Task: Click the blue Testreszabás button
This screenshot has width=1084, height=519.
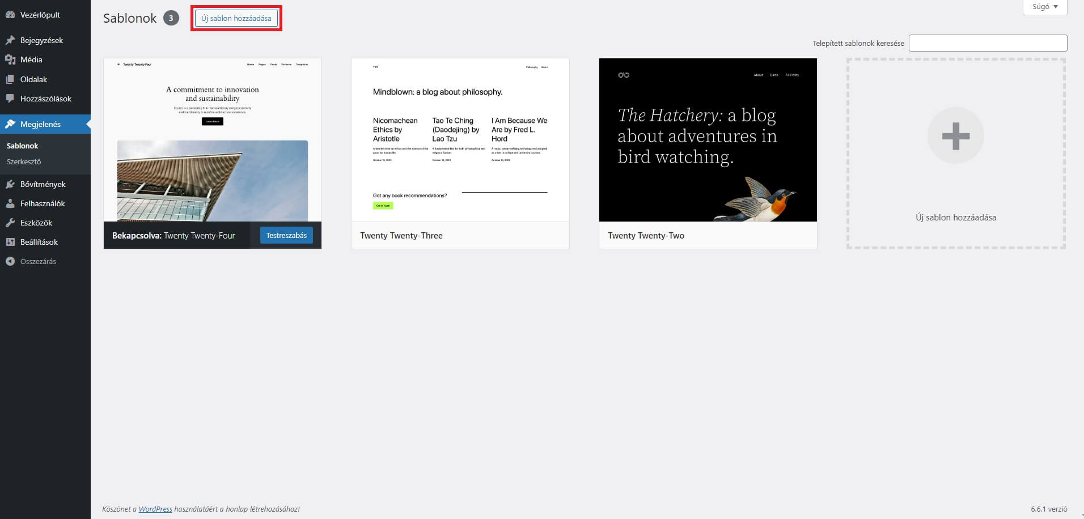Action: (x=286, y=235)
